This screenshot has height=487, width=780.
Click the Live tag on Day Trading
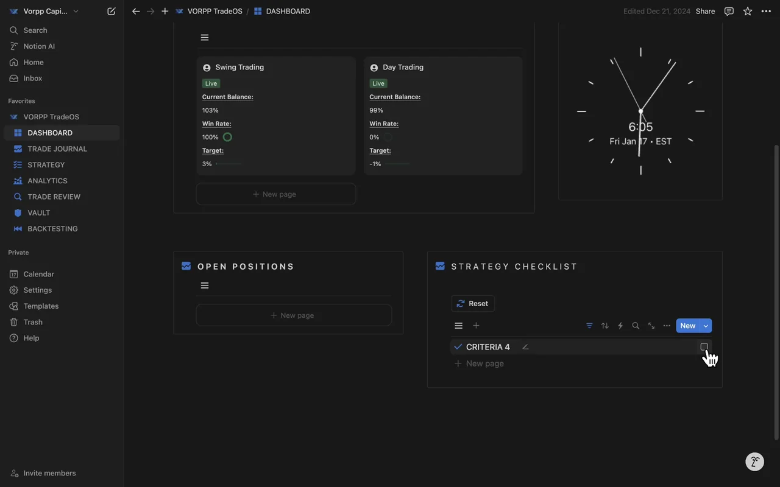pyautogui.click(x=378, y=83)
